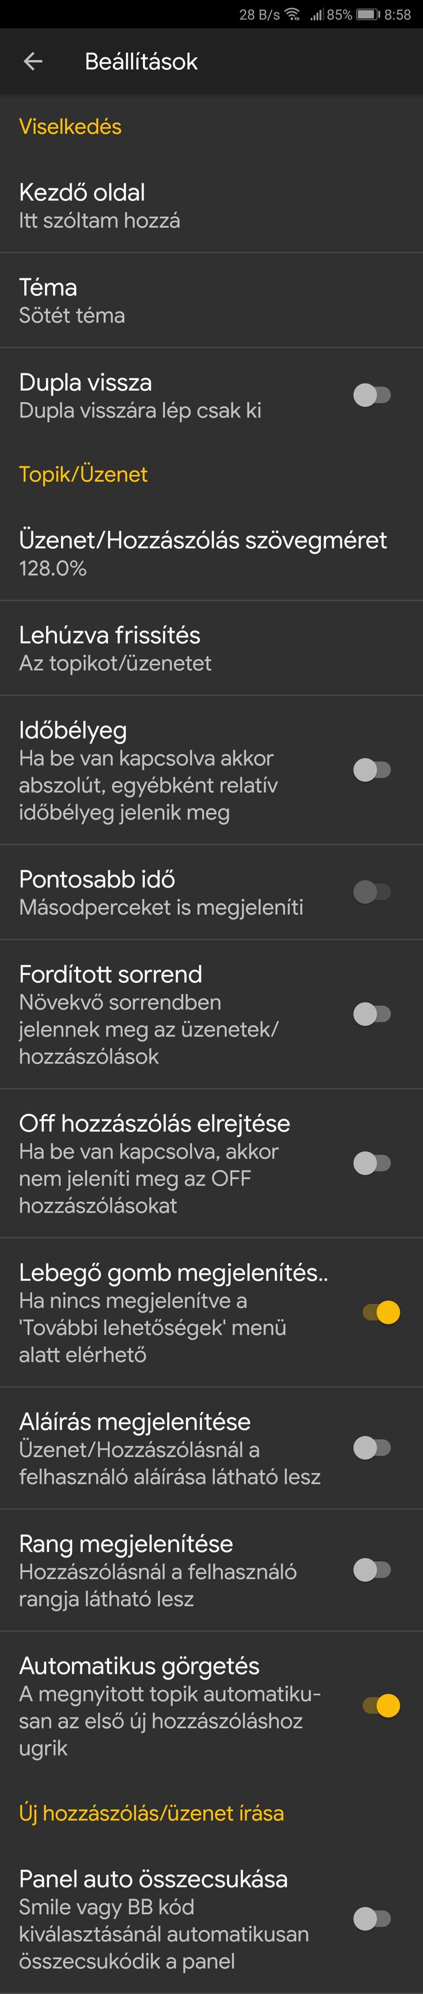Open the Téma theme chooser
This screenshot has height=1994, width=423.
tap(211, 300)
